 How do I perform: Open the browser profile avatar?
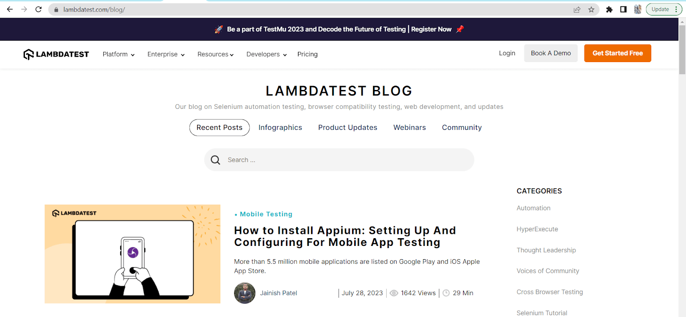tap(638, 9)
